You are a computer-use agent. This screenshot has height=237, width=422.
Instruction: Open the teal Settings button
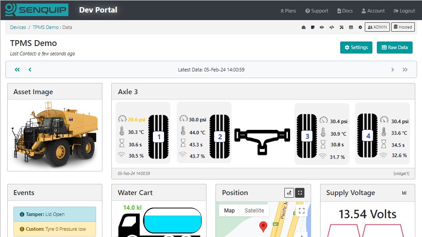(356, 48)
